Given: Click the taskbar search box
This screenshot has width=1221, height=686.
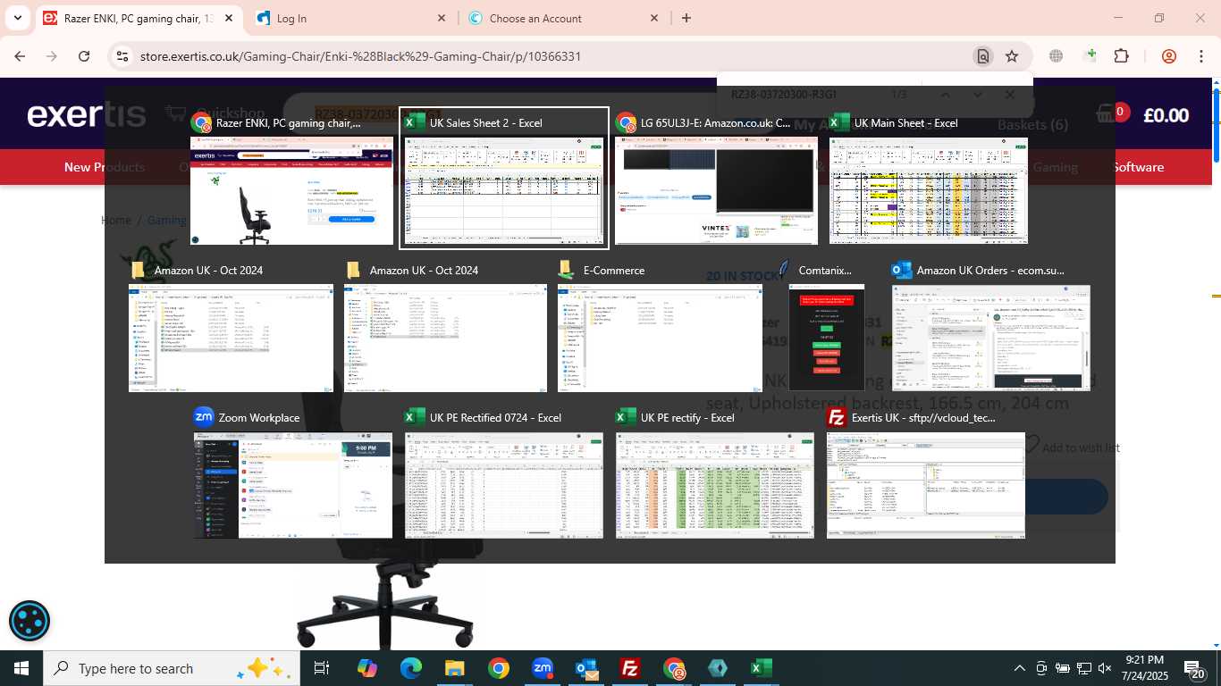Looking at the screenshot, I should [170, 668].
